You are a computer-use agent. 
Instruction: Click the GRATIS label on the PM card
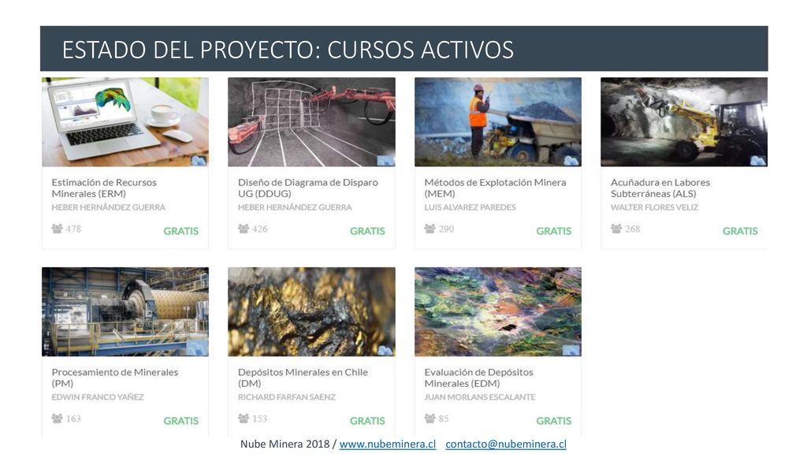click(181, 421)
